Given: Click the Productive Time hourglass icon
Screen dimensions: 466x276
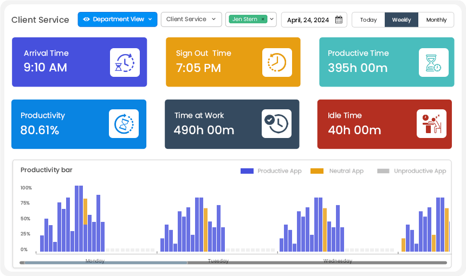Looking at the screenshot, I should tap(433, 62).
